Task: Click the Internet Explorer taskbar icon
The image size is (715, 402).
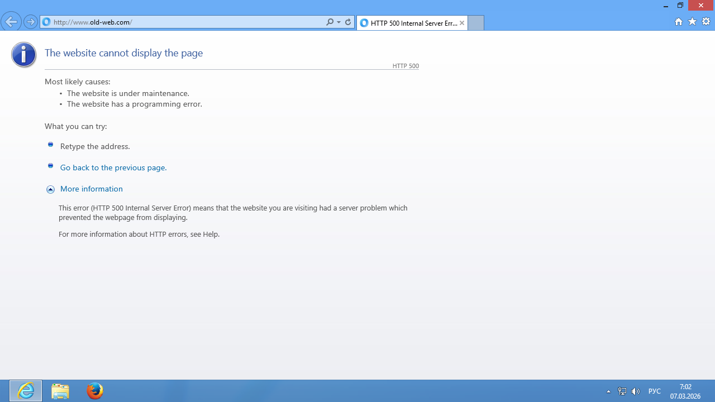Action: (26, 391)
